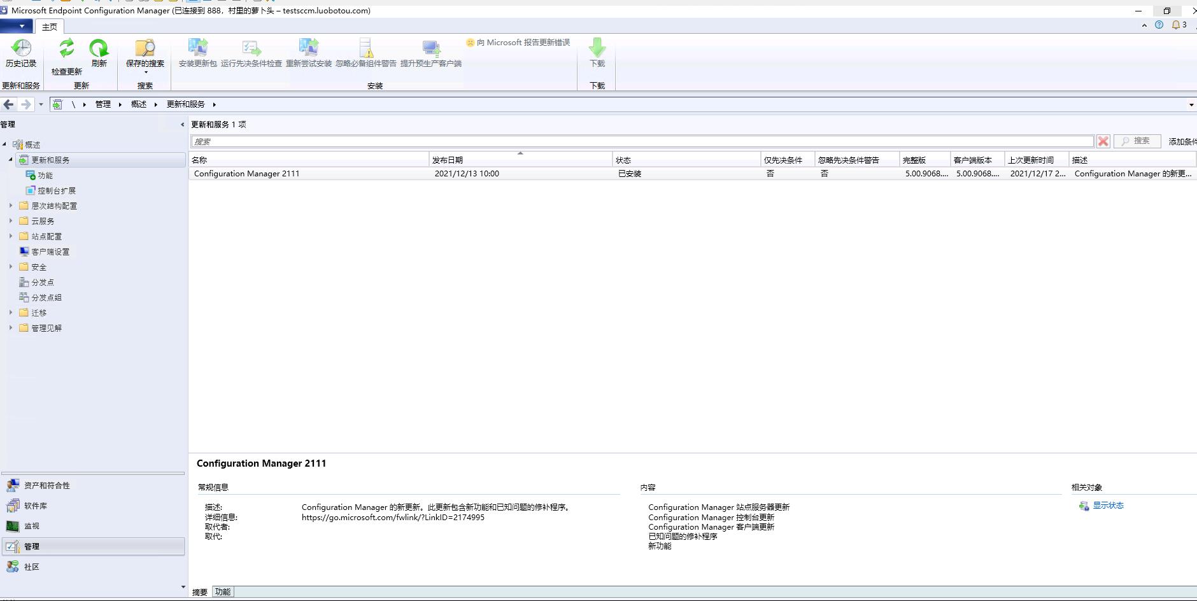Select the 主页 ribbon tab
The height and width of the screenshot is (601, 1197).
[x=50, y=27]
